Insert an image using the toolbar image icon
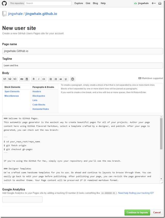 27,79
